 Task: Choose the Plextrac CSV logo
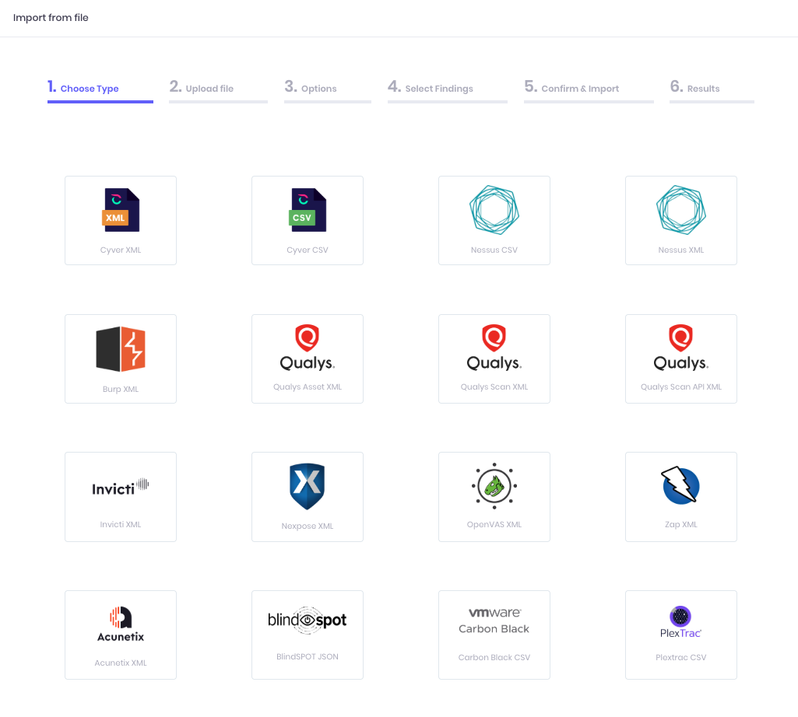click(681, 623)
